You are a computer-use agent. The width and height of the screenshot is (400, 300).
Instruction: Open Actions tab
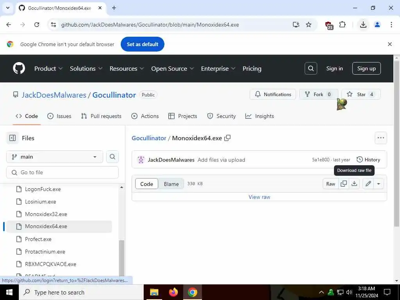click(145, 116)
